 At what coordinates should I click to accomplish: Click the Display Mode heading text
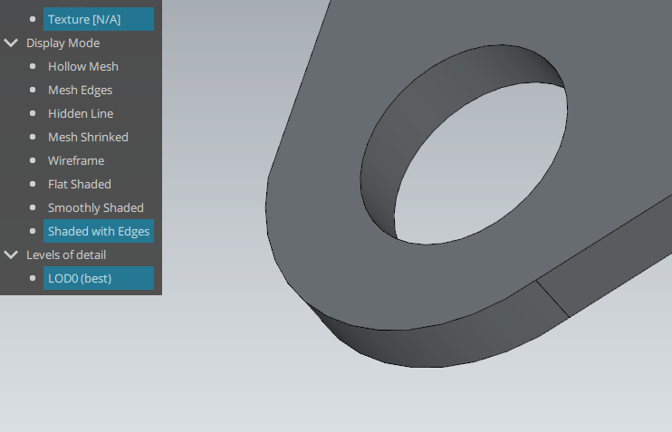coord(63,43)
